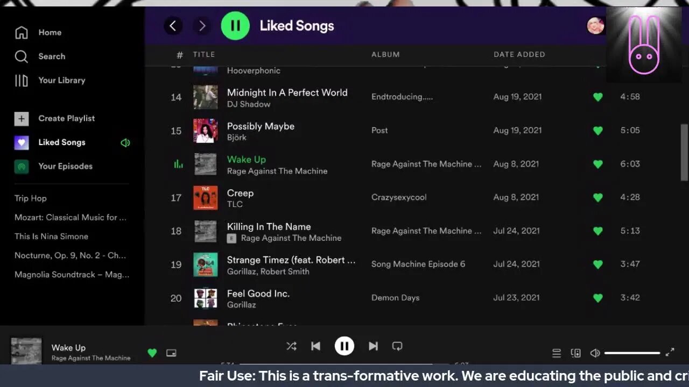Open the Magnolia Soundtrack playlist
The width and height of the screenshot is (689, 387).
click(72, 274)
